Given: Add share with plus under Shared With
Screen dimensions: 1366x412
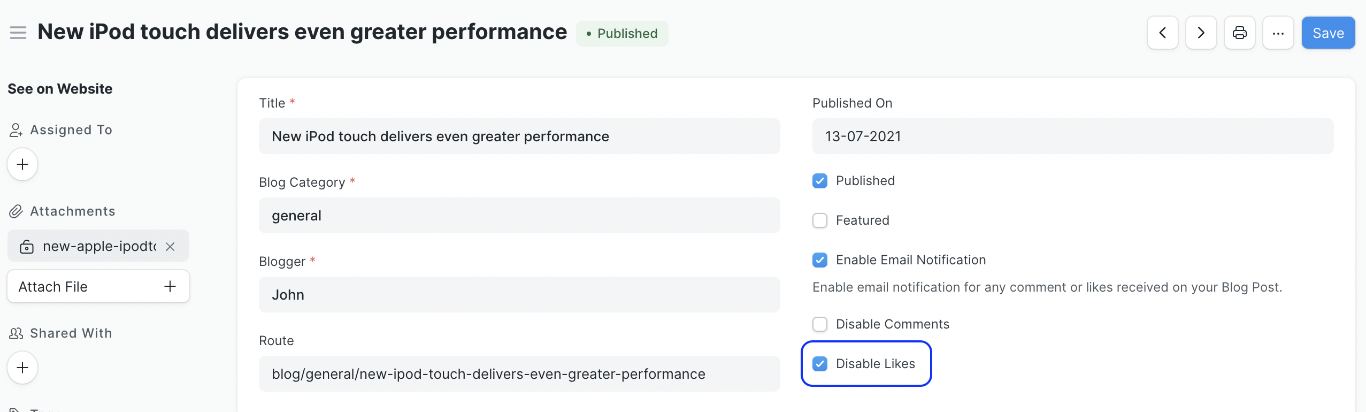Looking at the screenshot, I should click(x=22, y=368).
